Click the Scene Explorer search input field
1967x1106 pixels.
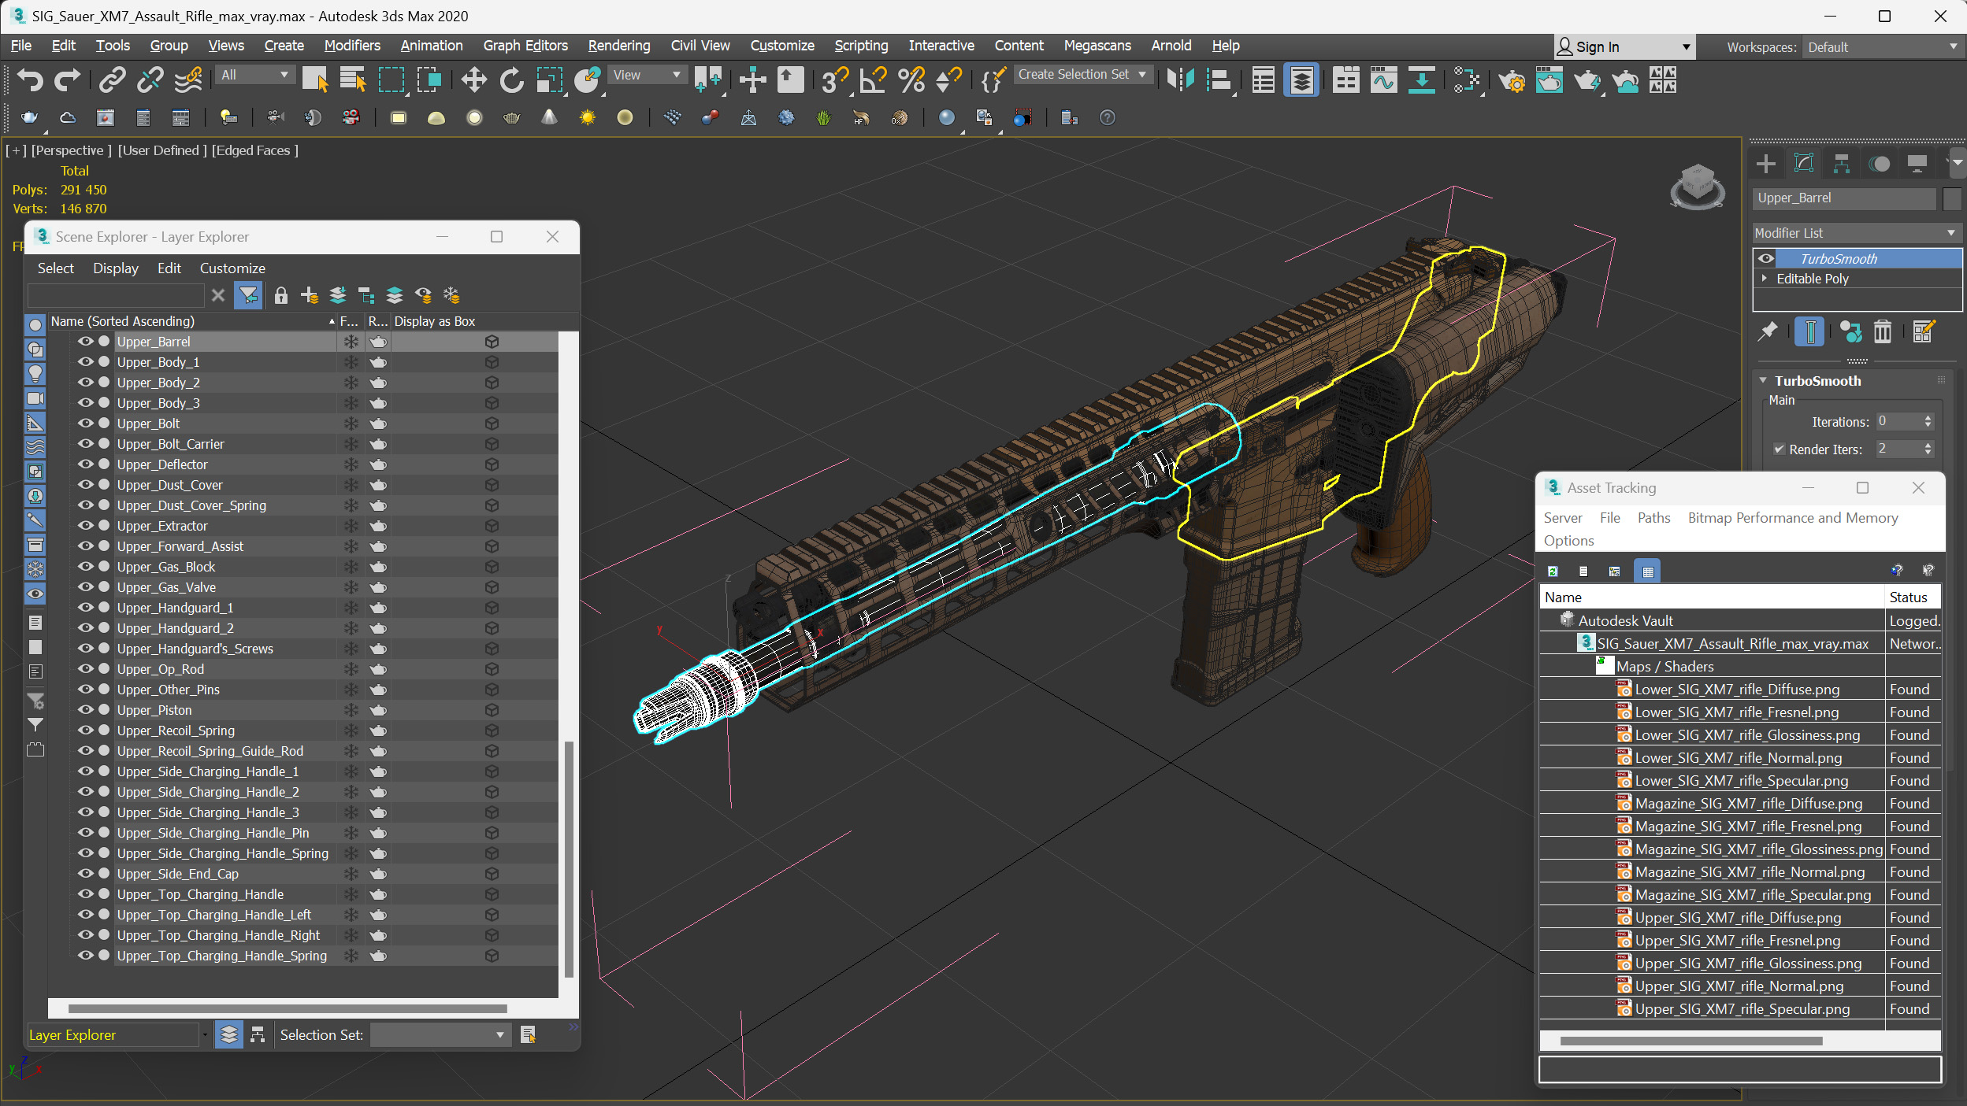click(117, 295)
